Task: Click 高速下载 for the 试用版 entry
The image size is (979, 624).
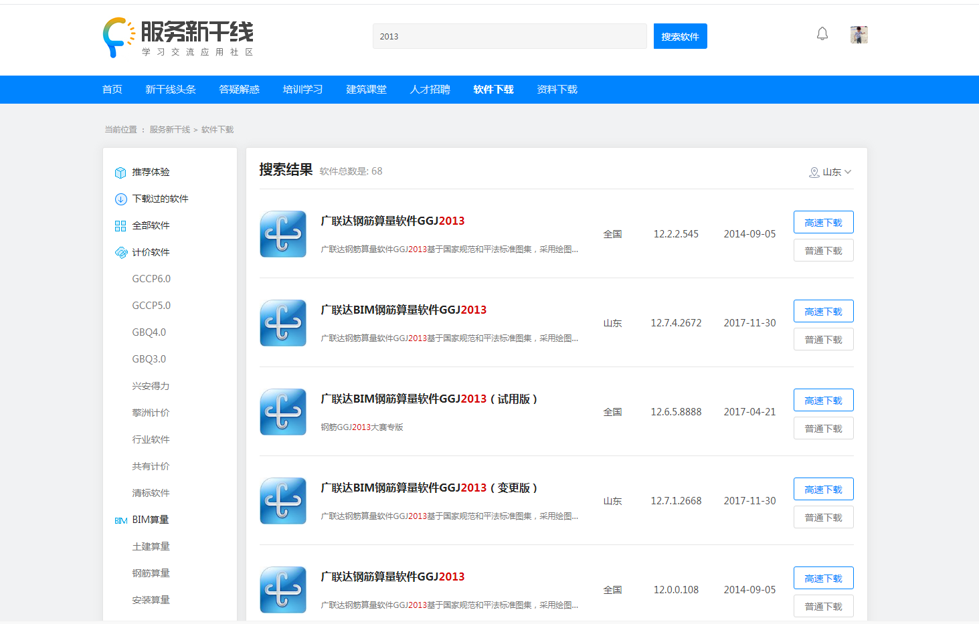Action: point(824,400)
